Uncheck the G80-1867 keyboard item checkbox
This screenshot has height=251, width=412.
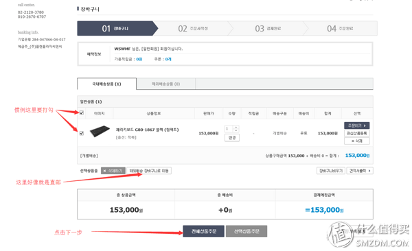coord(82,133)
